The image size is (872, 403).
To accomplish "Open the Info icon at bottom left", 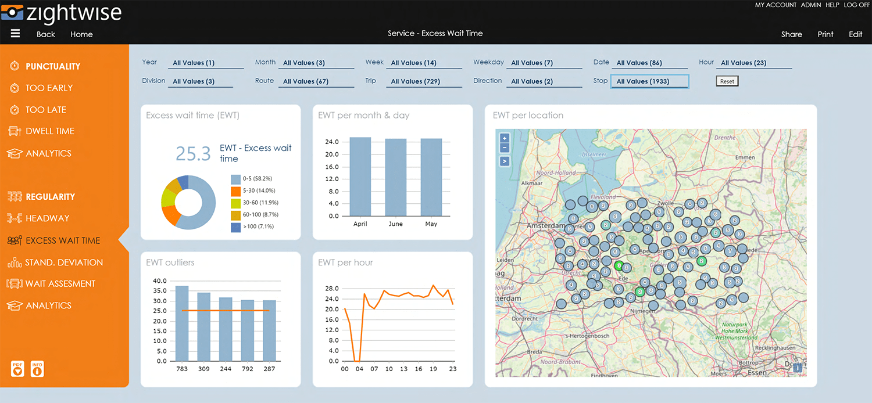I will click(x=37, y=369).
